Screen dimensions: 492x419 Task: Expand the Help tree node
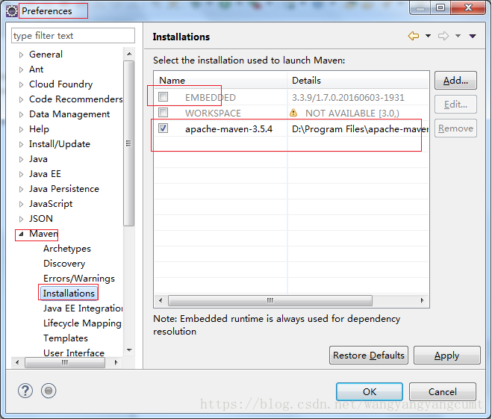pyautogui.click(x=21, y=130)
